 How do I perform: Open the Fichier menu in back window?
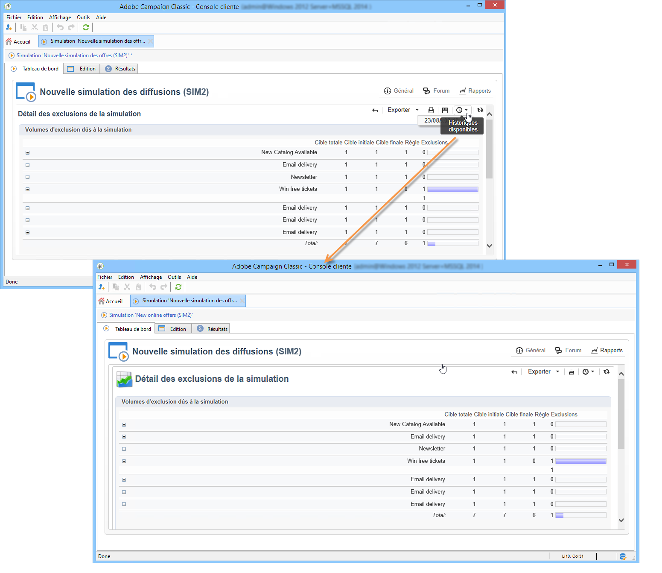(x=14, y=18)
